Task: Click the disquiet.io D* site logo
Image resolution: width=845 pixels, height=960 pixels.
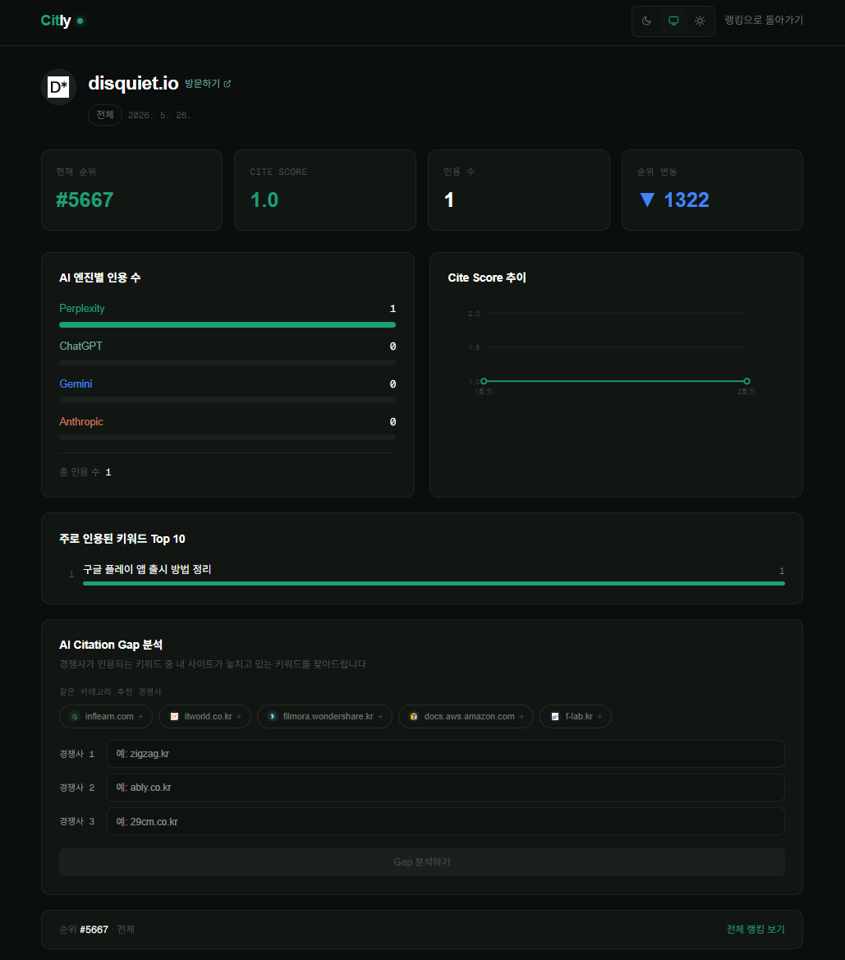Action: click(59, 87)
